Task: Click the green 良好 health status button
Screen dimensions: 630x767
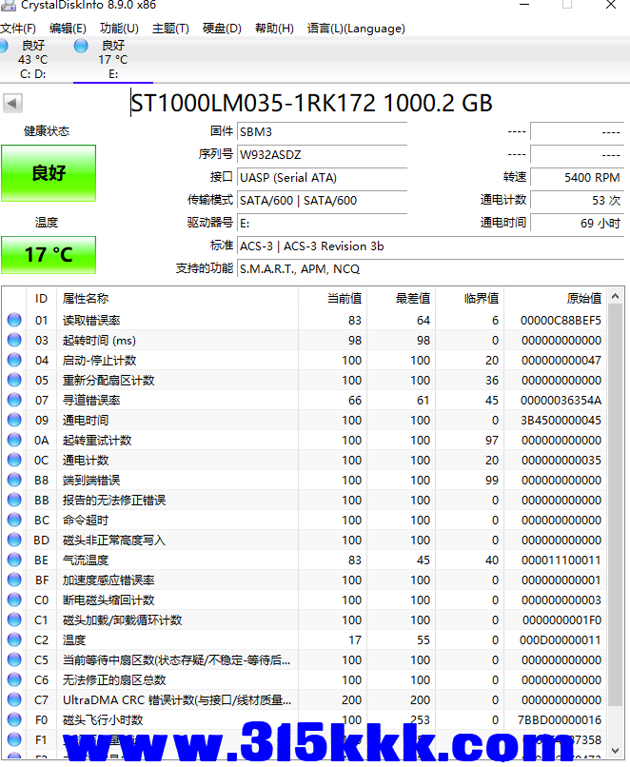Action: pos(49,173)
